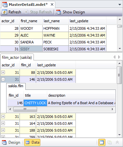123x147 pixels.
Task: Select the HOFFMAN last name cell
Action: point(55,28)
